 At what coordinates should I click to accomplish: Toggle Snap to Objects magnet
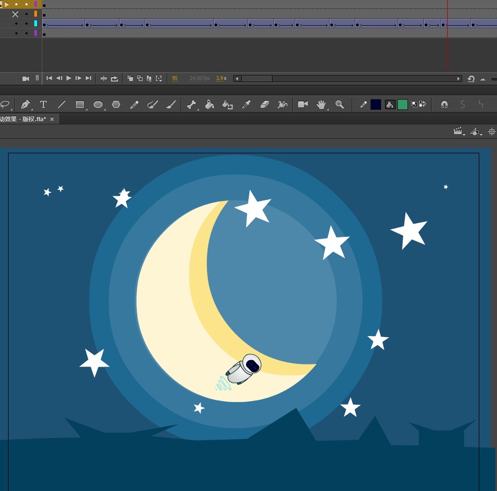point(444,105)
